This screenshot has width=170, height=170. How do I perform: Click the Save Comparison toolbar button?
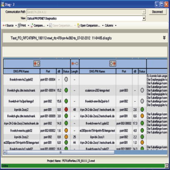tap(60, 25)
